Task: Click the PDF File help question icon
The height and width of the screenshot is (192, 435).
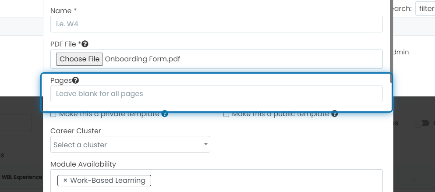Action: tap(85, 44)
